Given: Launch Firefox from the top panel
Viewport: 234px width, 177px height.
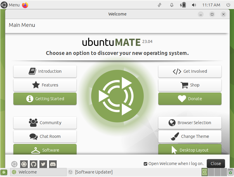Looking at the screenshot, I should pos(25,5).
